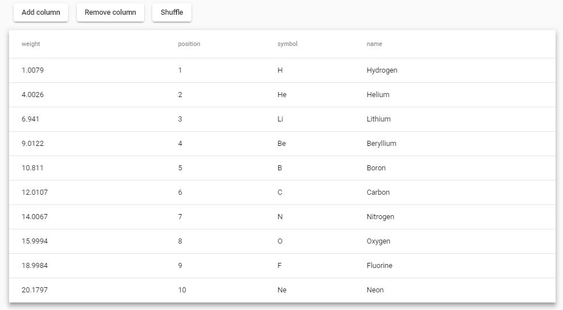The width and height of the screenshot is (563, 310).
Task: Click the symbol Ne cell
Action: 282,290
